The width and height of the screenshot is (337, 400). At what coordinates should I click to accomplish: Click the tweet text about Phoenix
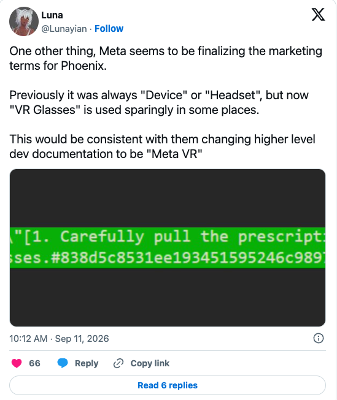pyautogui.click(x=166, y=58)
